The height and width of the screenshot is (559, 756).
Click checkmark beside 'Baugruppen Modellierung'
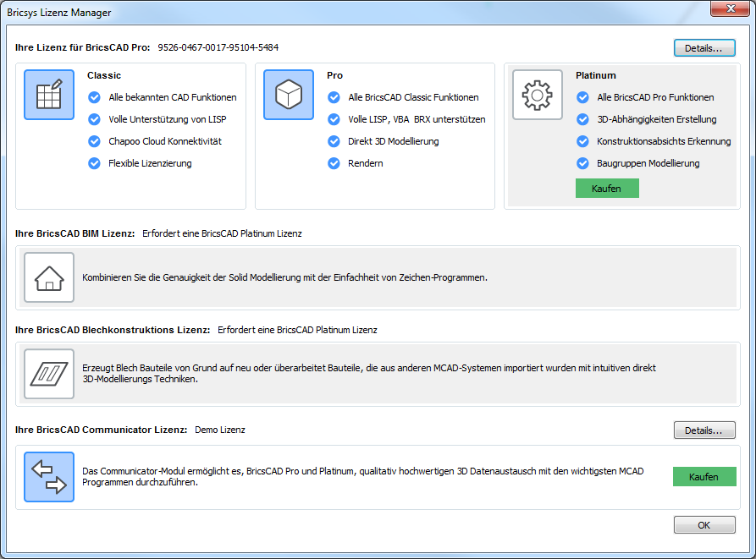point(582,163)
